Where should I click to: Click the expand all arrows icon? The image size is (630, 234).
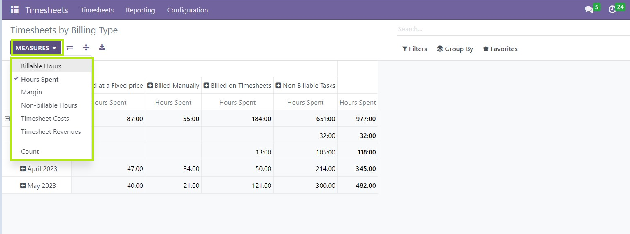click(x=86, y=48)
